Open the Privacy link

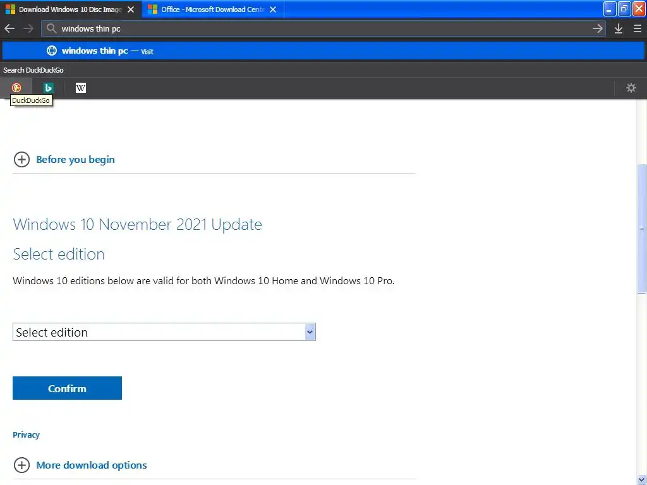tap(26, 434)
